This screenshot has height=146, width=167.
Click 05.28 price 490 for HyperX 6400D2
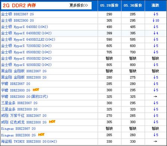109,27
